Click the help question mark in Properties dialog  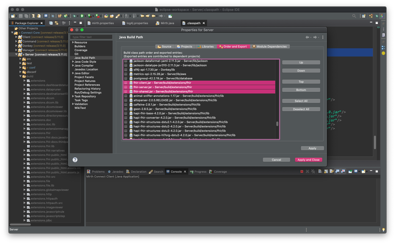[75, 160]
